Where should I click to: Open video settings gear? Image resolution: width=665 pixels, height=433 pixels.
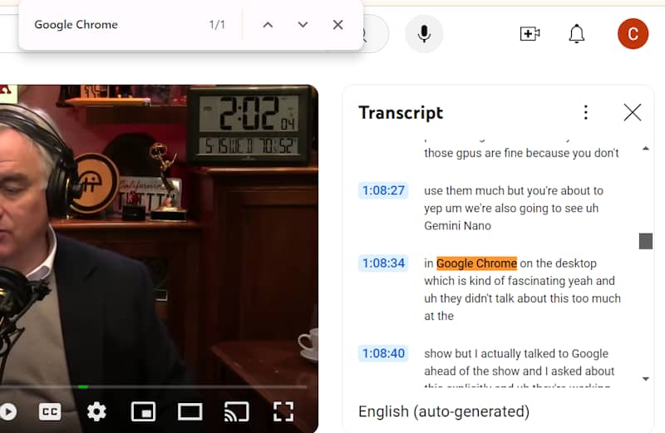(96, 411)
